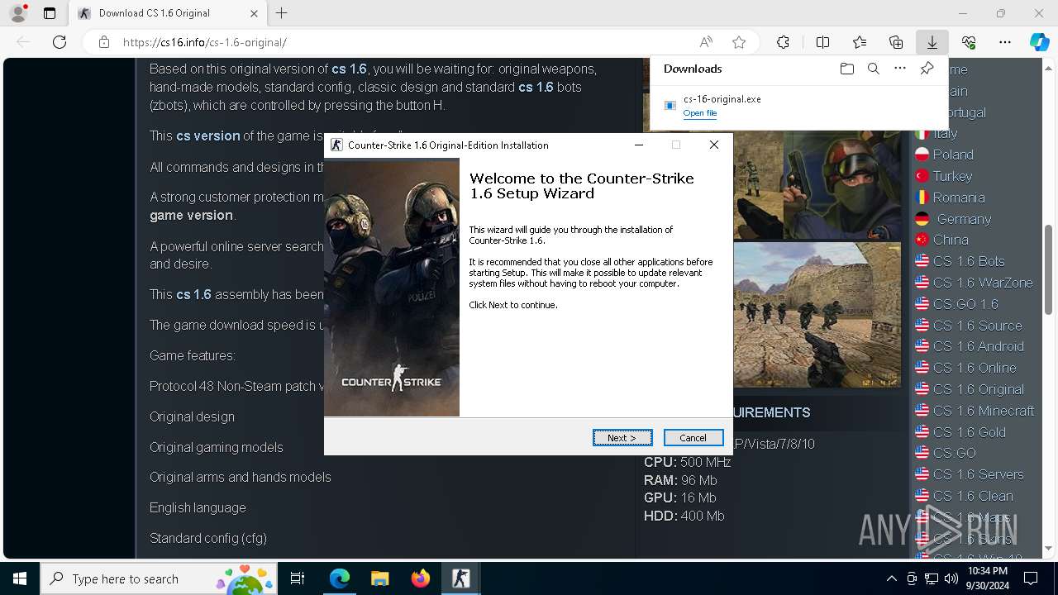
Task: Open Windows Start menu
Action: pyautogui.click(x=20, y=578)
